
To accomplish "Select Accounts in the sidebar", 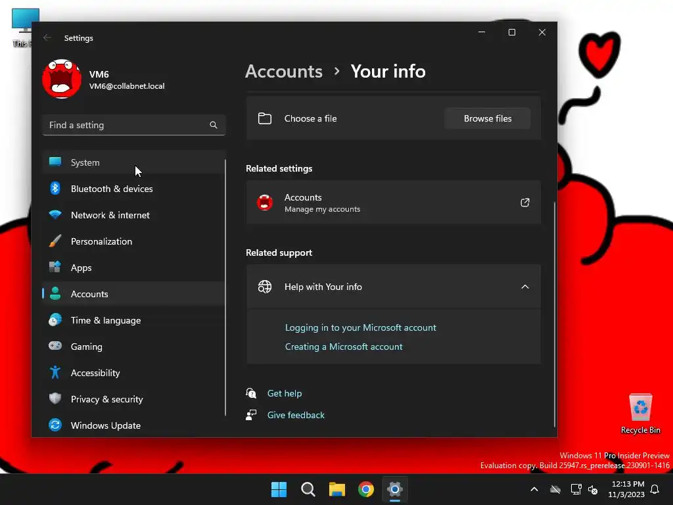I will coord(133,294).
